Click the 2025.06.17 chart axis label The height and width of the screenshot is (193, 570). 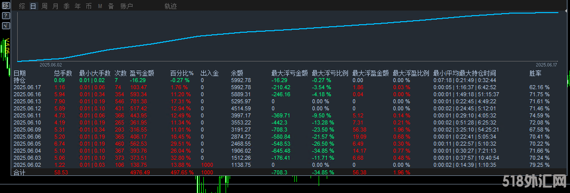(x=546, y=65)
